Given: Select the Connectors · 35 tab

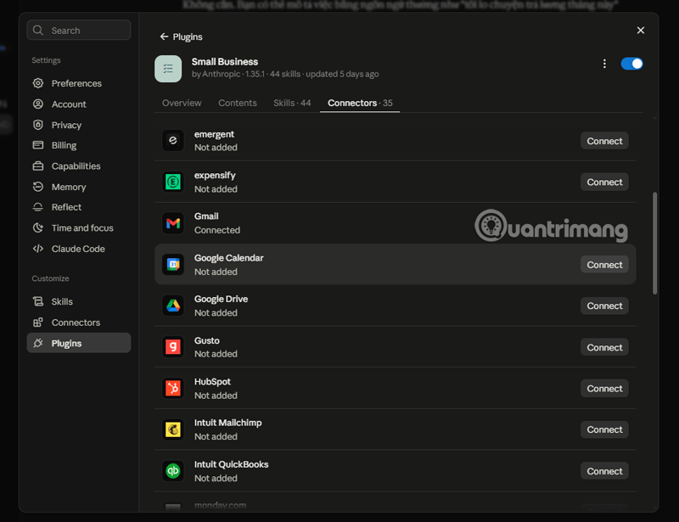Looking at the screenshot, I should tap(360, 103).
